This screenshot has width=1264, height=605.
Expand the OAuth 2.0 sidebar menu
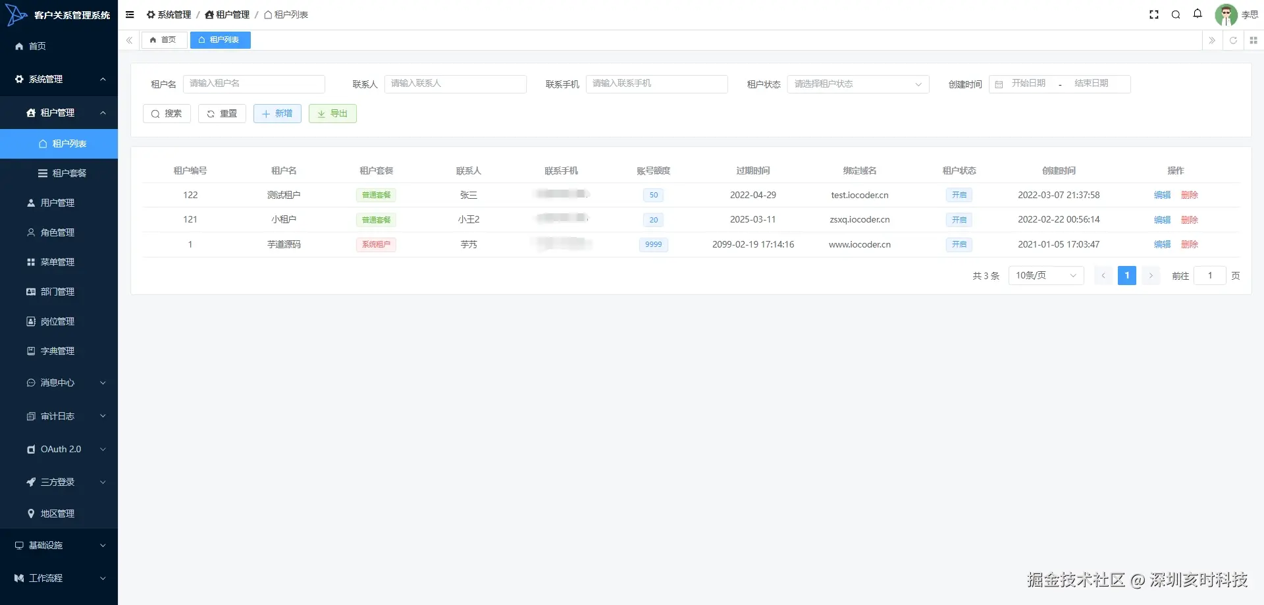[x=59, y=449]
